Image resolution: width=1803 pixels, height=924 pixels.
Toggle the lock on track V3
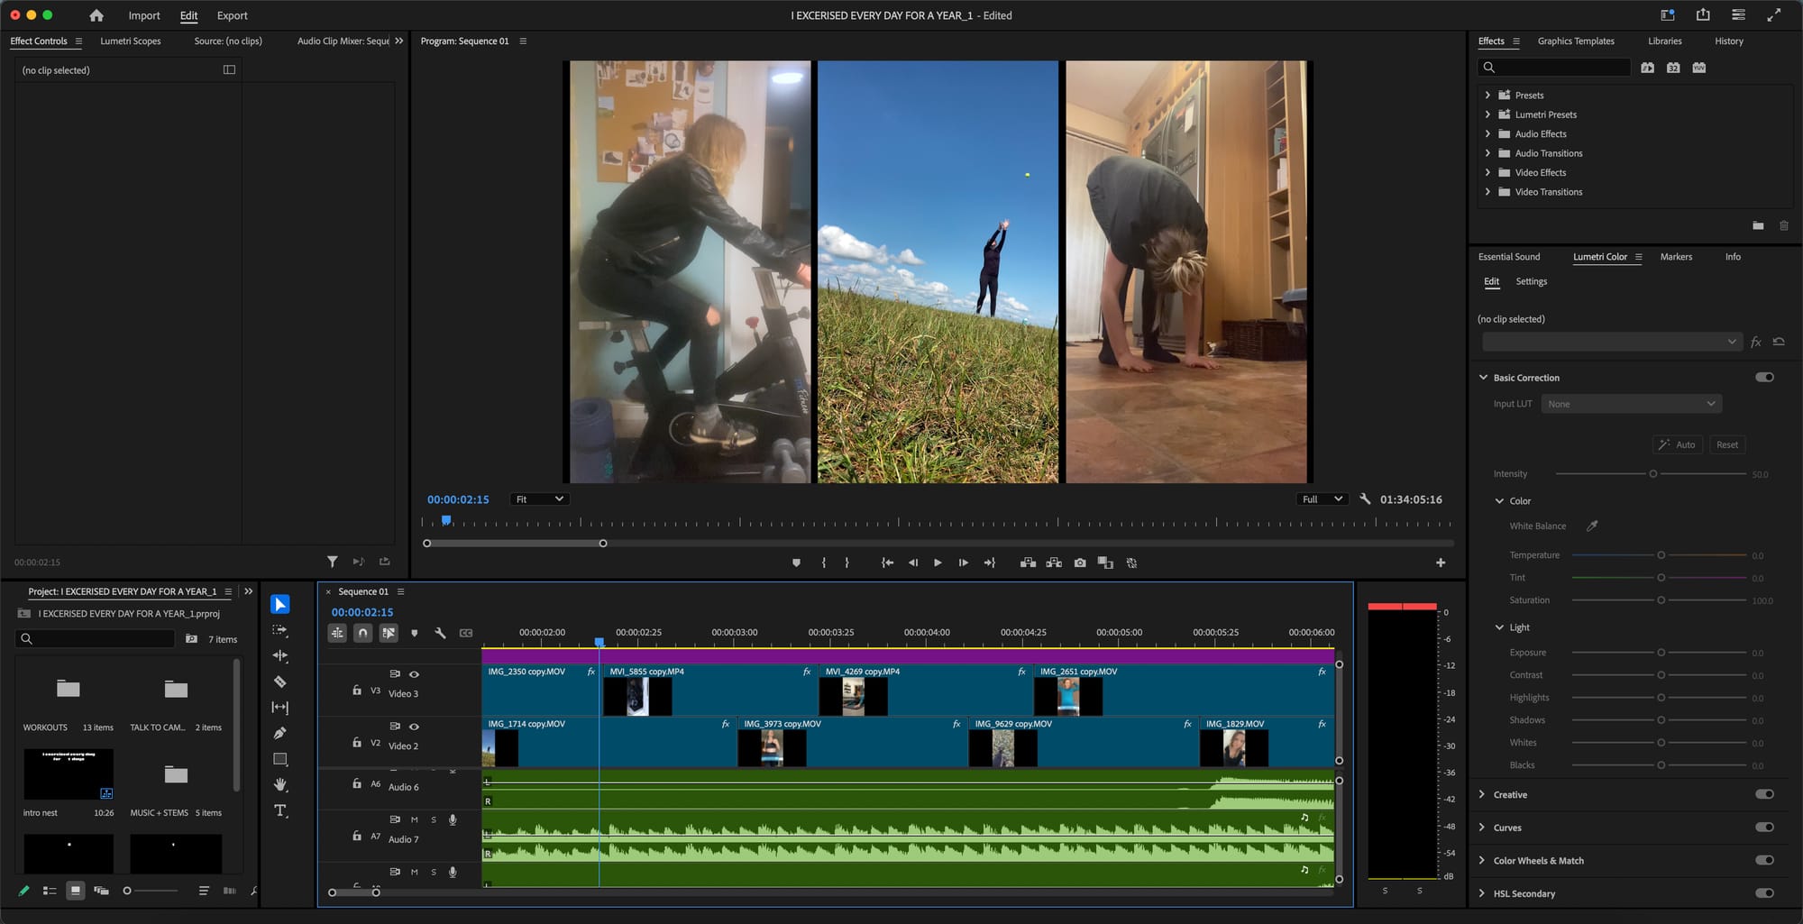click(x=357, y=691)
